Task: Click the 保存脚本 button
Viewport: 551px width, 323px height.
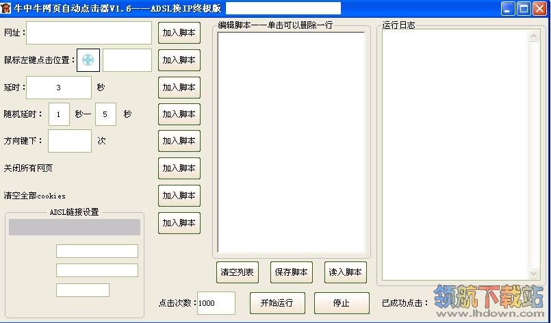Action: (x=292, y=272)
